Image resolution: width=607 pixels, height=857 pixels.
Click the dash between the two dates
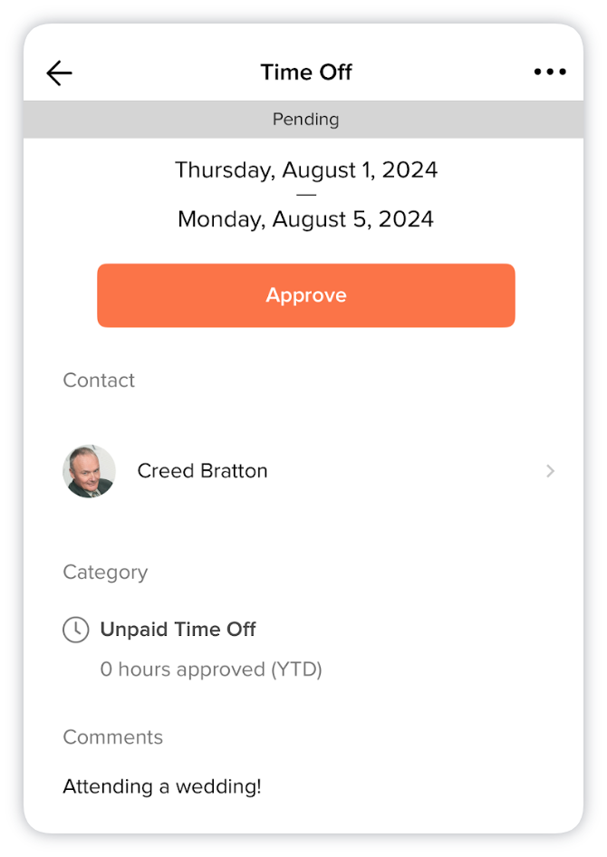[x=305, y=194]
